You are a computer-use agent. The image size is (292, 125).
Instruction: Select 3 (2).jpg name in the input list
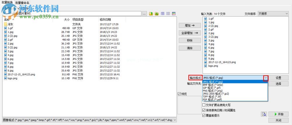pyautogui.click(x=213, y=37)
